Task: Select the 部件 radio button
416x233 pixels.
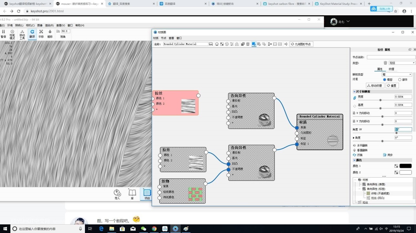Action: pos(400,79)
